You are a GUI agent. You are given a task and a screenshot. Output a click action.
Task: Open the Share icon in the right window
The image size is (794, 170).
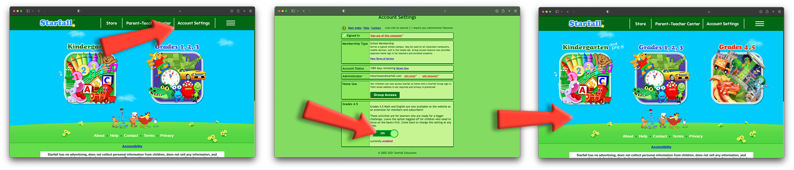(767, 12)
